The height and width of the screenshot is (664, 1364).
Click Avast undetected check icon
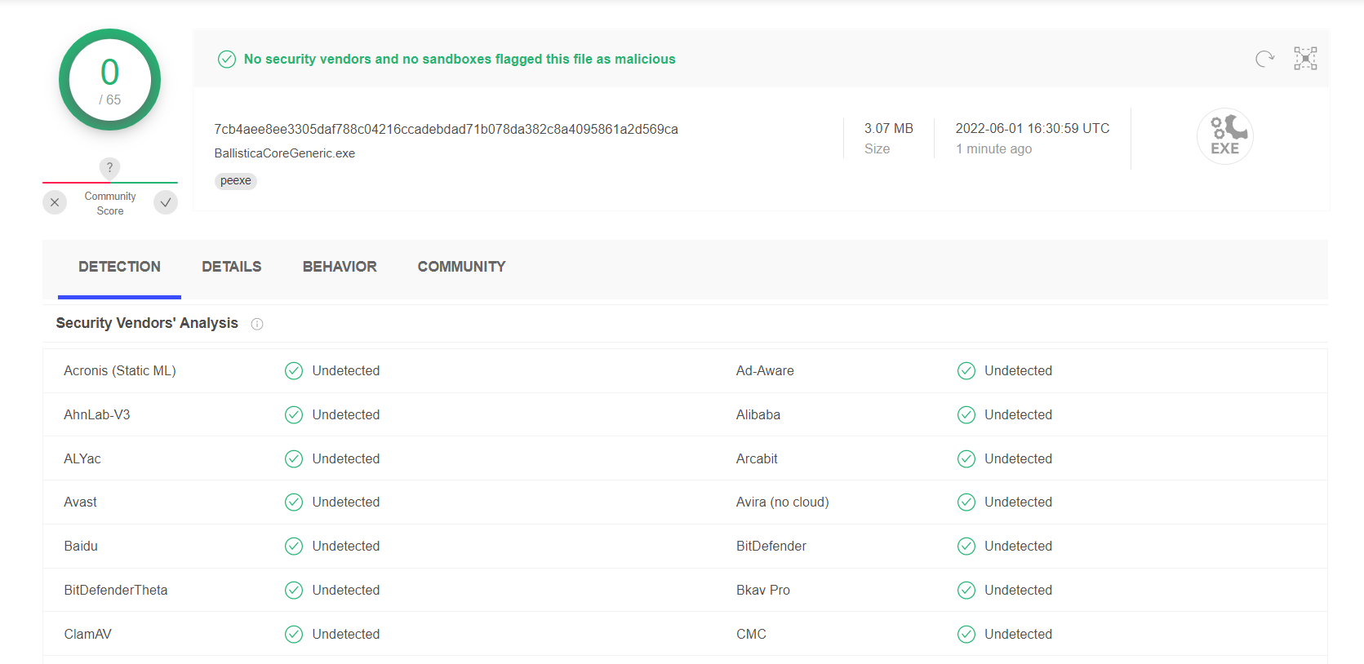[x=294, y=502]
